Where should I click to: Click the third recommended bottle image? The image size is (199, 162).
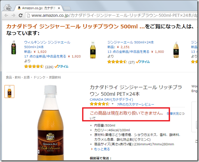click(x=176, y=50)
